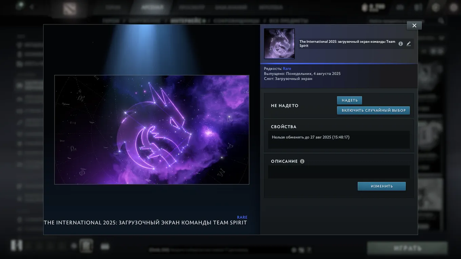
Task: Click the release date line Выпущено
Action: coord(302,74)
